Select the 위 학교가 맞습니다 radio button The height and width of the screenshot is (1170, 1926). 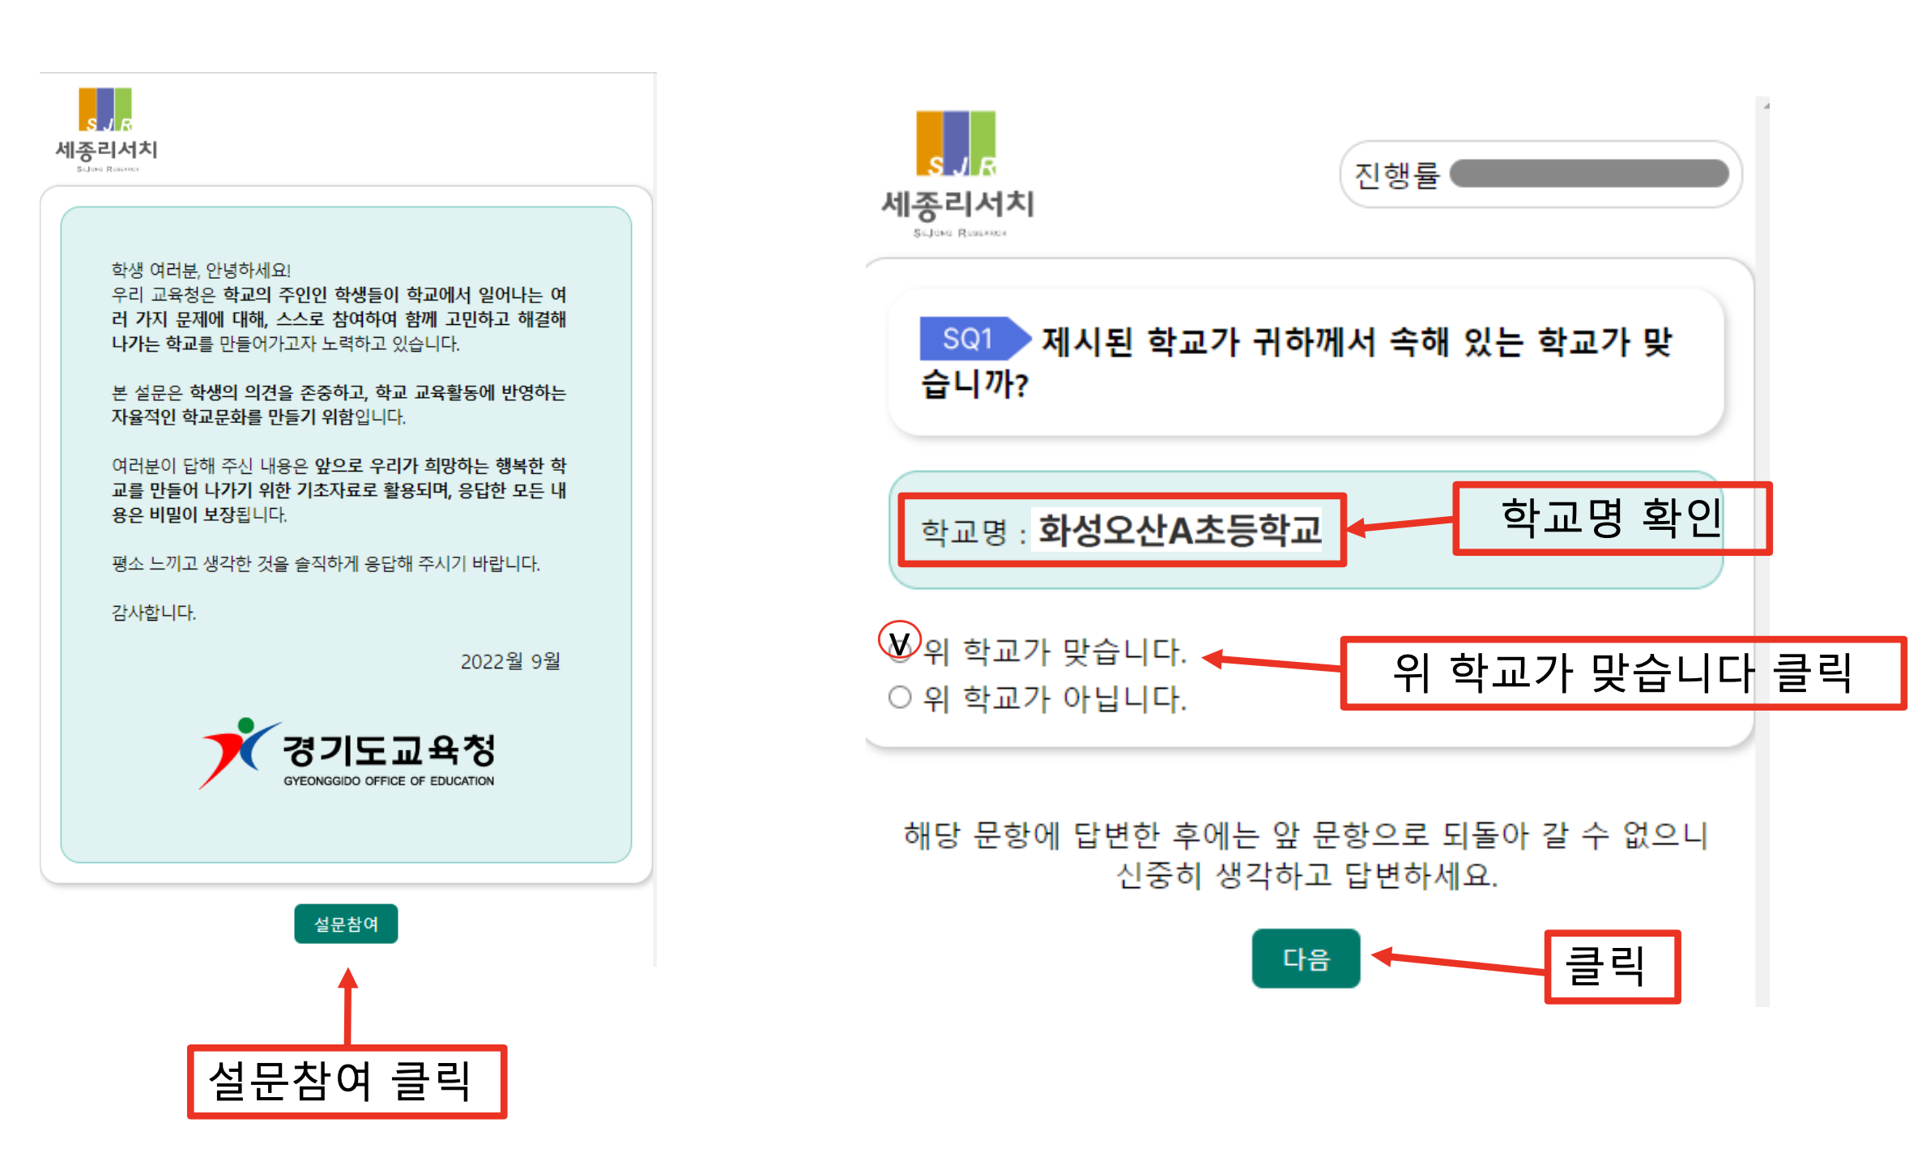coord(898,651)
